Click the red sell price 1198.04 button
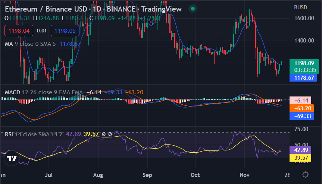 coord(19,31)
